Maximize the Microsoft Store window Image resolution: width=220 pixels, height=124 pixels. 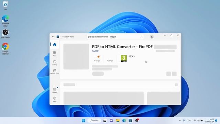[171, 35]
